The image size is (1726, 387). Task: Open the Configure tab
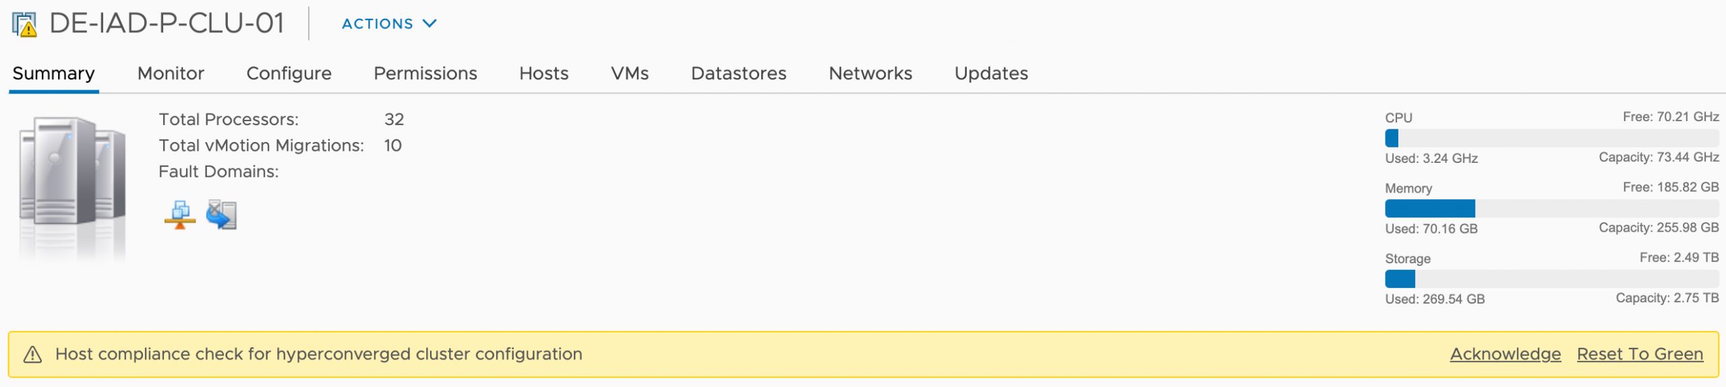pos(289,73)
